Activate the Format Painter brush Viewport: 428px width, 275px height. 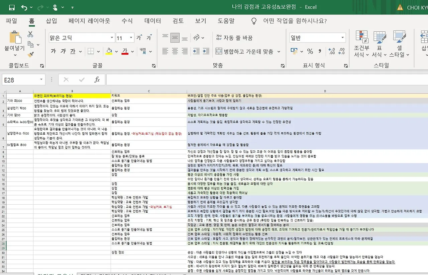point(30,54)
